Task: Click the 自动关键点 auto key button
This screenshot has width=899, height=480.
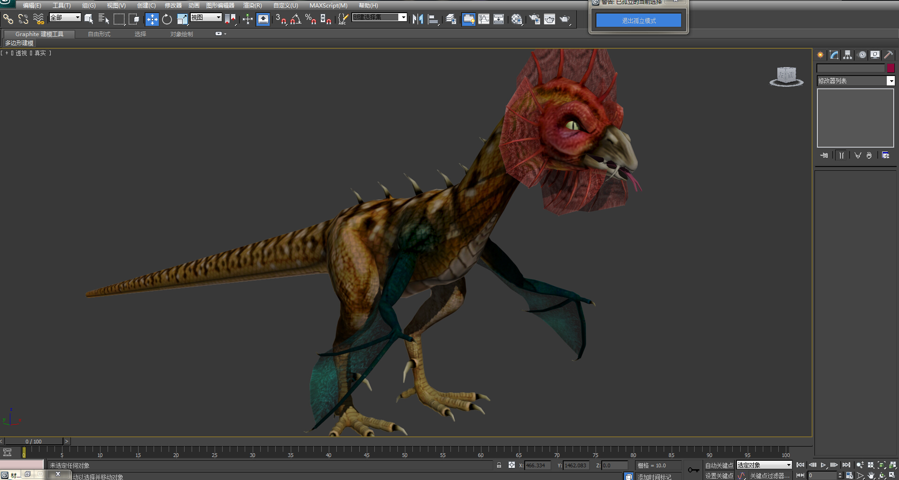Action: point(719,465)
